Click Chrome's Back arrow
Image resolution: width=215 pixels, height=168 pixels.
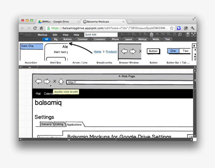point(22,28)
